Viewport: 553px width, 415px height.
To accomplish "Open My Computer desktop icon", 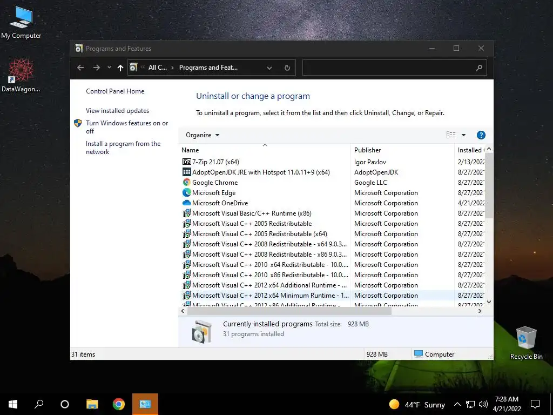I will (21, 22).
